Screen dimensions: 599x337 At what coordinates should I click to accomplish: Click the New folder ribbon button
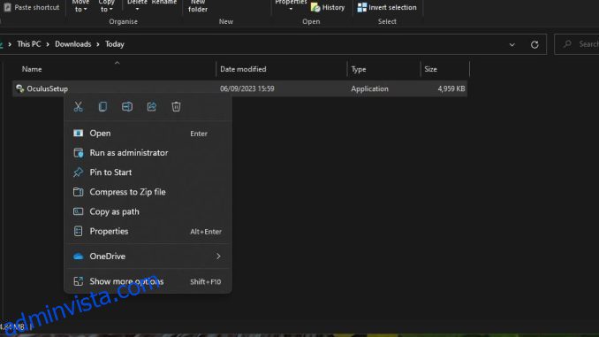(198, 6)
